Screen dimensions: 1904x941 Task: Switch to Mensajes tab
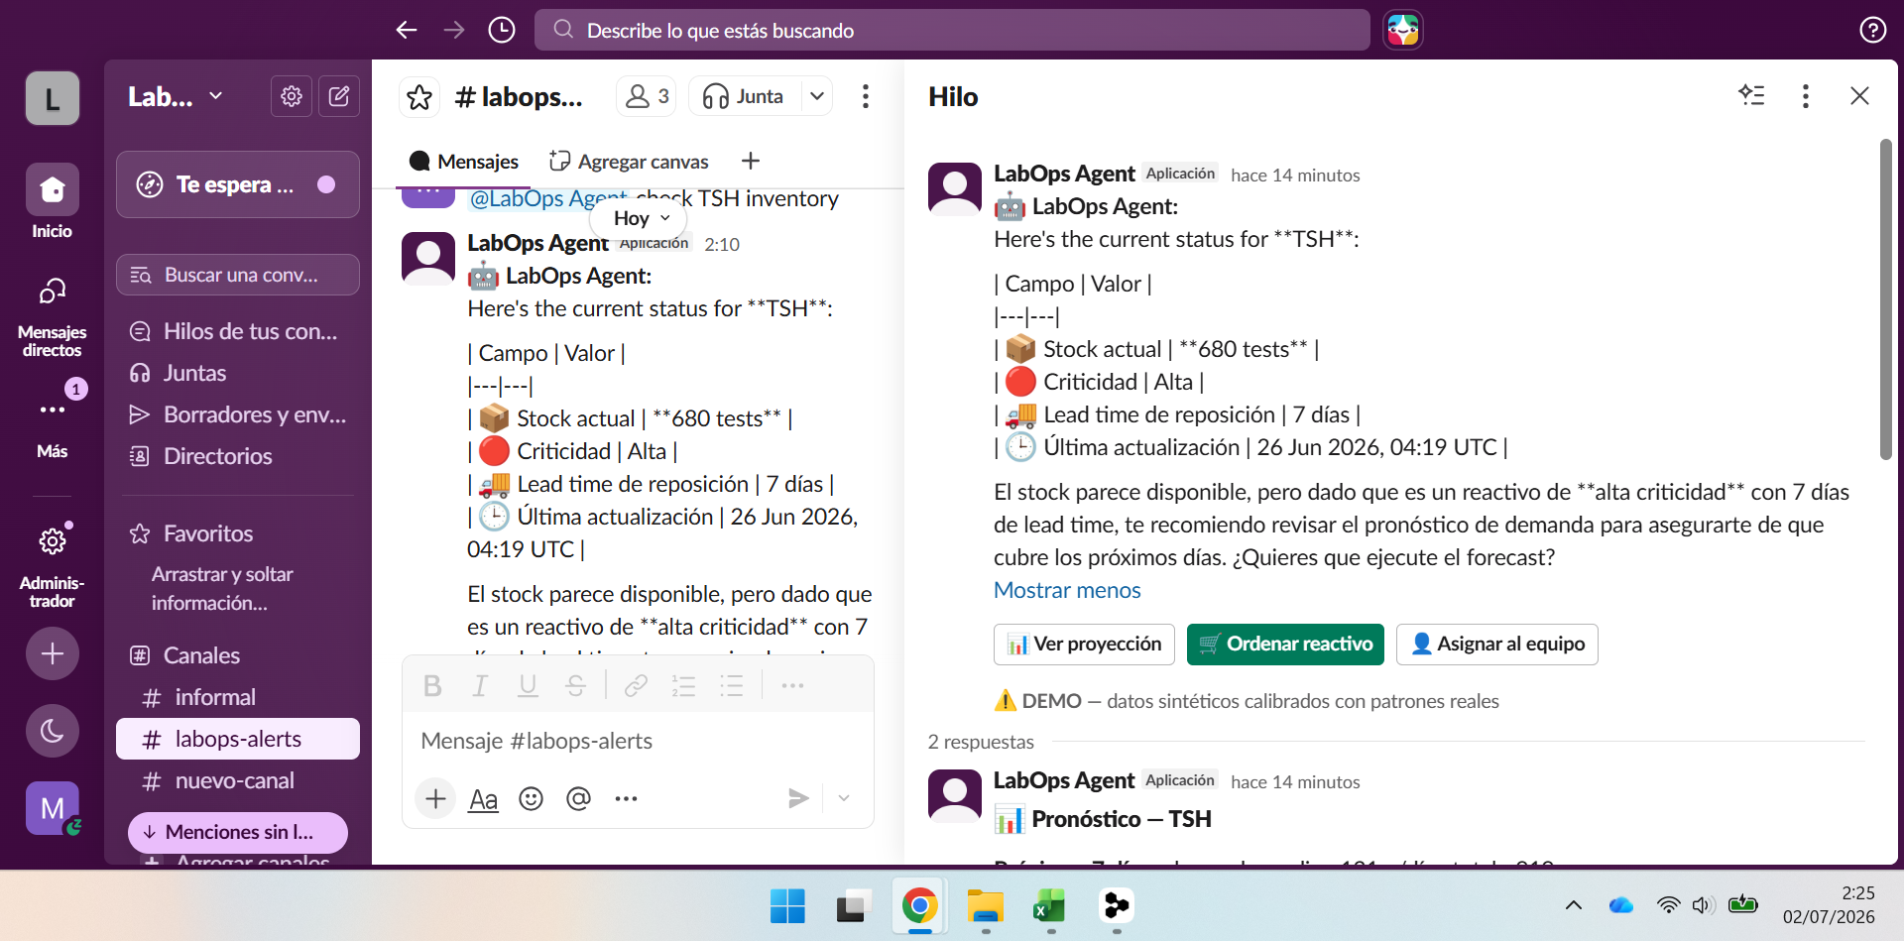point(464,161)
